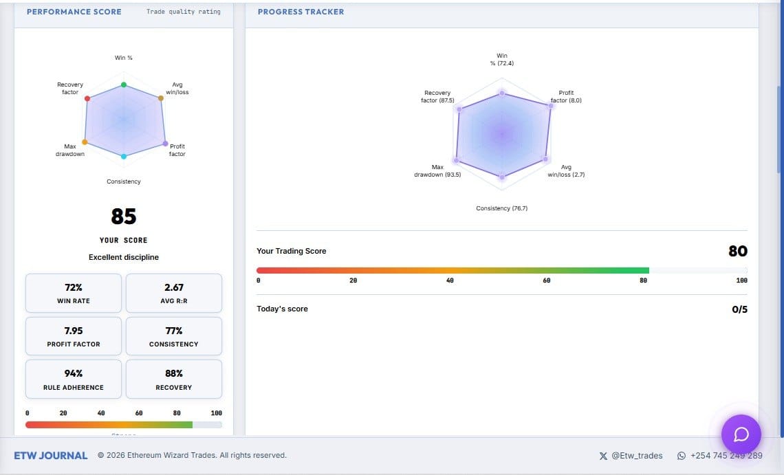Click the WhatsApp phone icon in footer

coord(681,456)
